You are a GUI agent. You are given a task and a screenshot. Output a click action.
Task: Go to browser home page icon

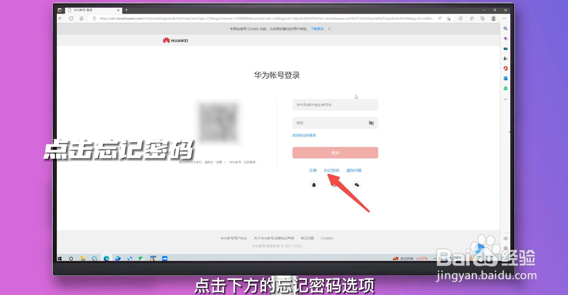(81, 18)
